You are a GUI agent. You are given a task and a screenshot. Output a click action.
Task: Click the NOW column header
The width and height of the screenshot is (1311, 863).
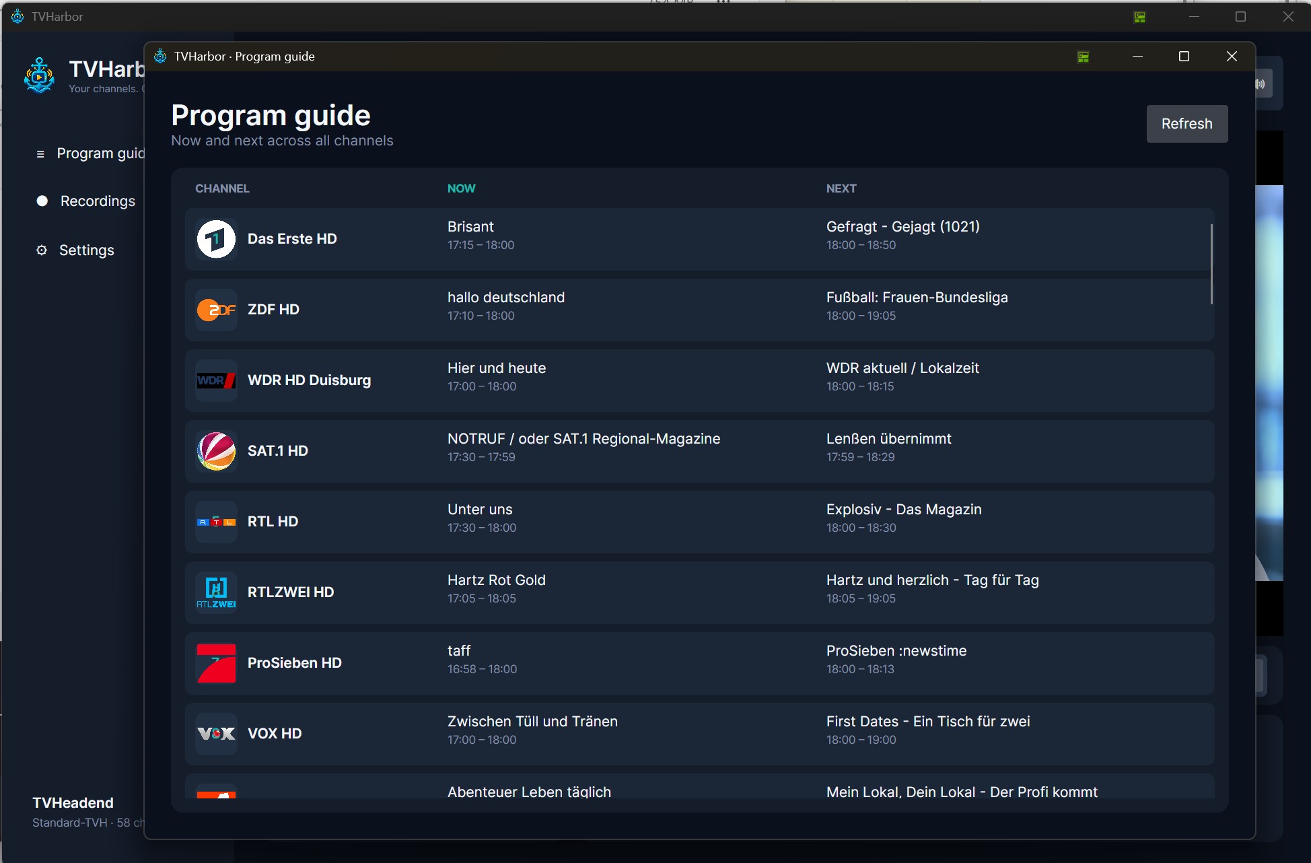(462, 188)
